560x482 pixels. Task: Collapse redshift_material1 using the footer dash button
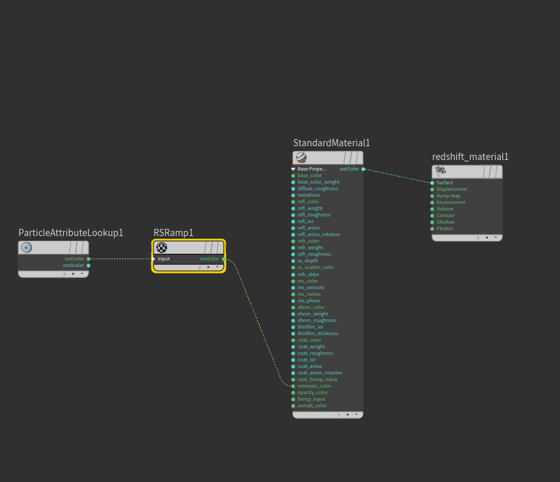(x=495, y=237)
